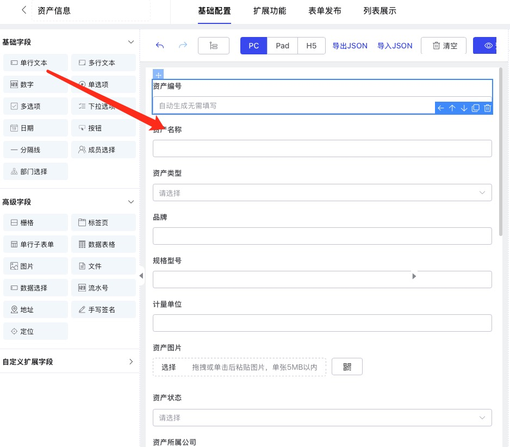Delete the selected 资产编号 field via trash icon

coord(488,108)
